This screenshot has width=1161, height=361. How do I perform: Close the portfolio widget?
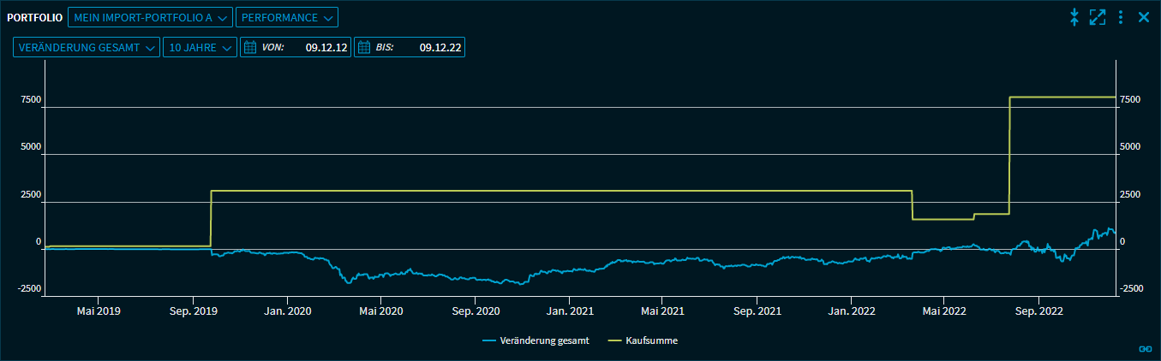[1143, 17]
